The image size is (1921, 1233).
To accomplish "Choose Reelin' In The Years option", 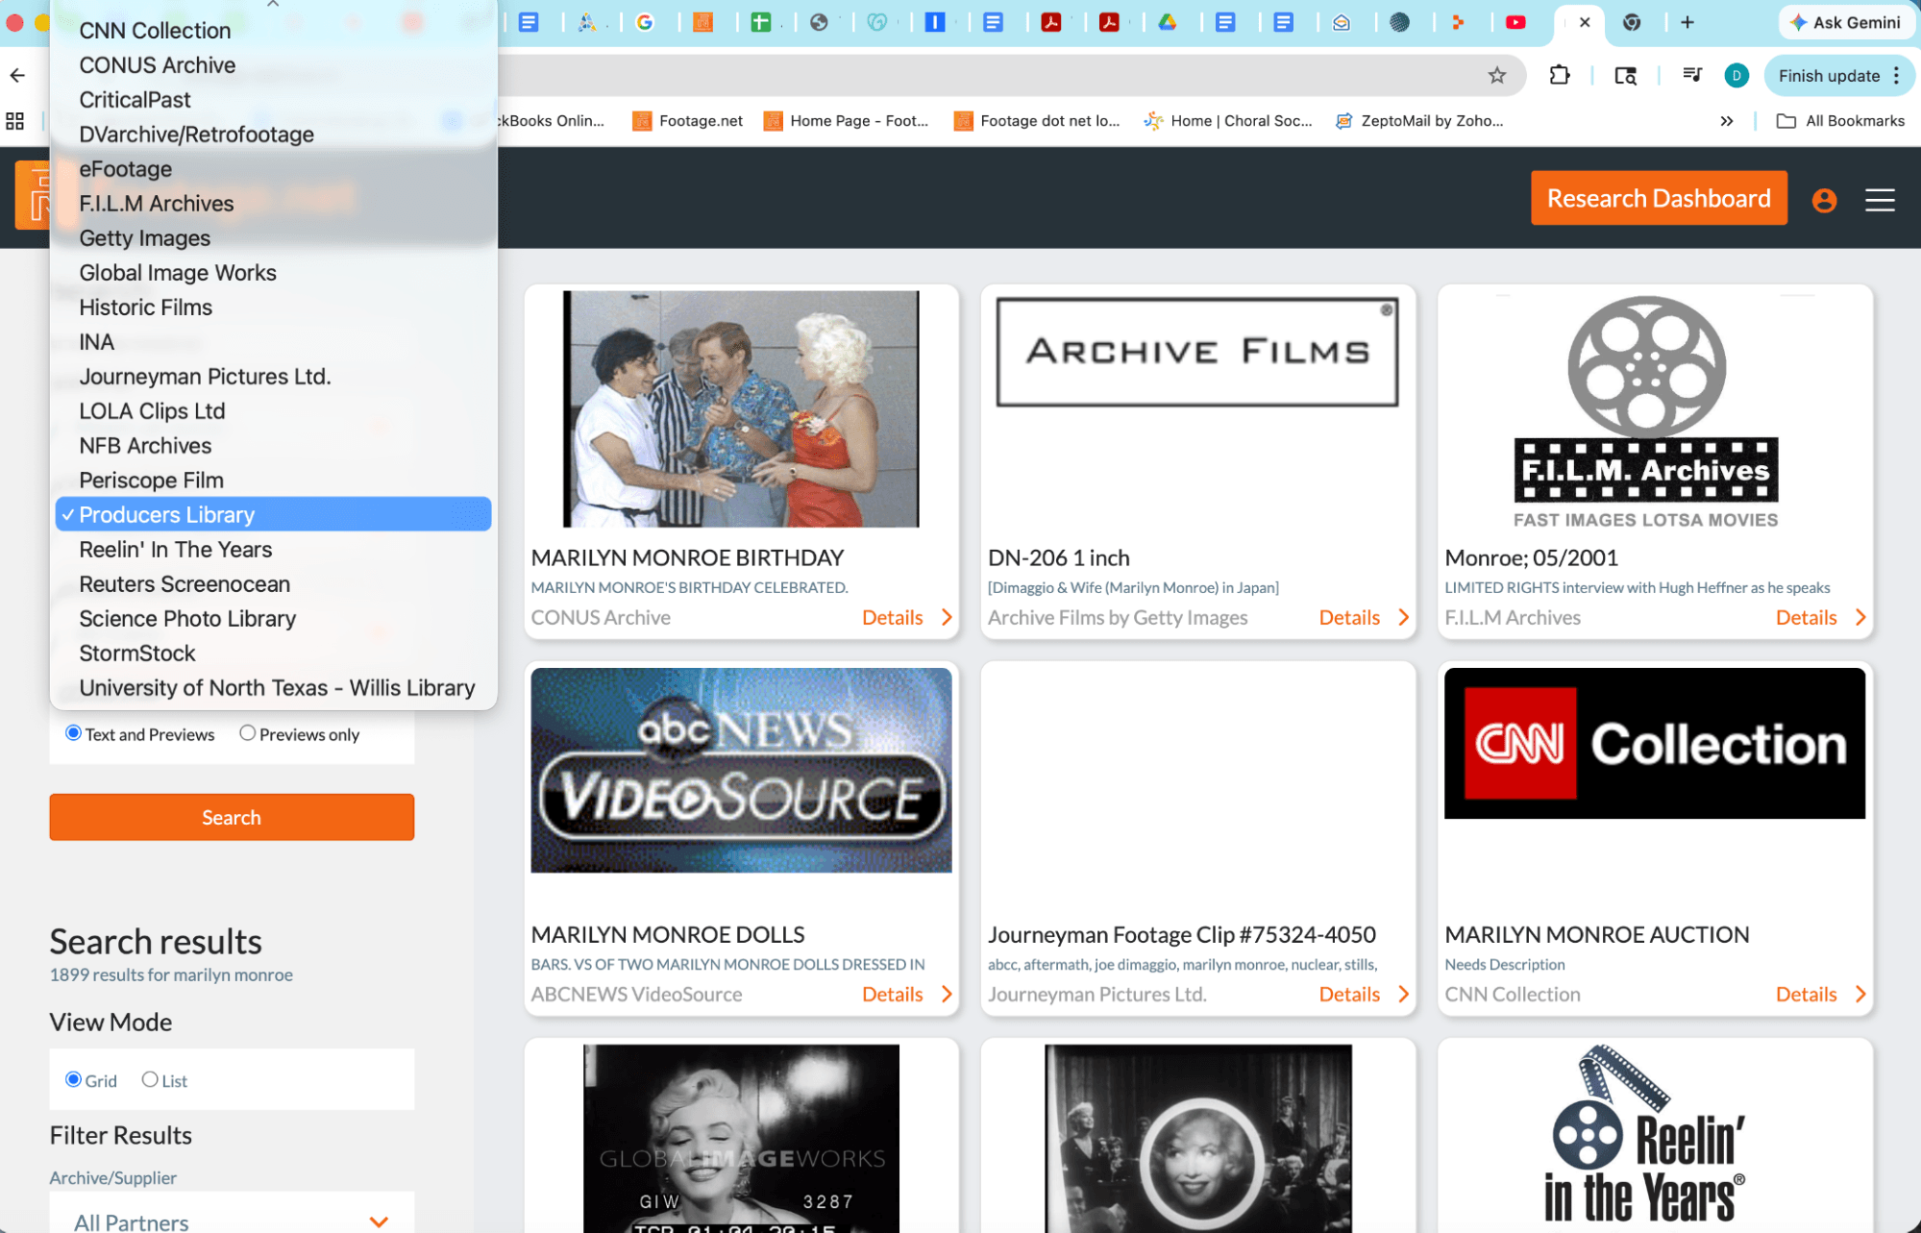I will [x=274, y=550].
